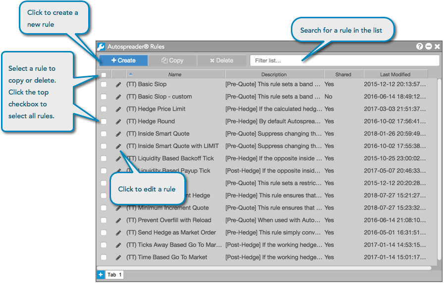The width and height of the screenshot is (444, 283).
Task: Edit (TT) Basic Slop - custom via pencil icon
Action: (118, 97)
